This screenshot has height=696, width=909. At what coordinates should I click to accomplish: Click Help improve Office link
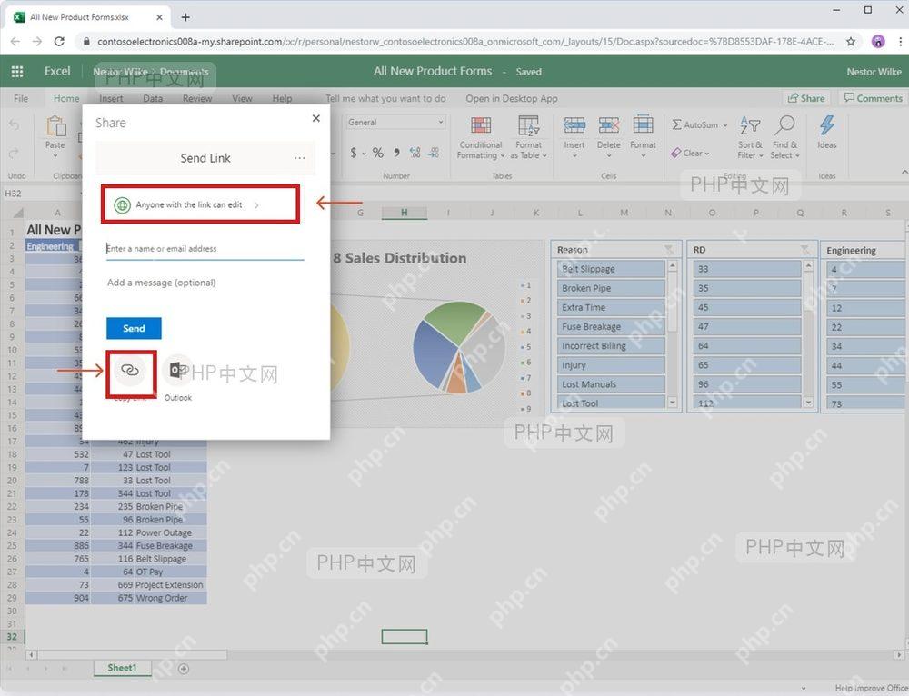pyautogui.click(x=872, y=688)
